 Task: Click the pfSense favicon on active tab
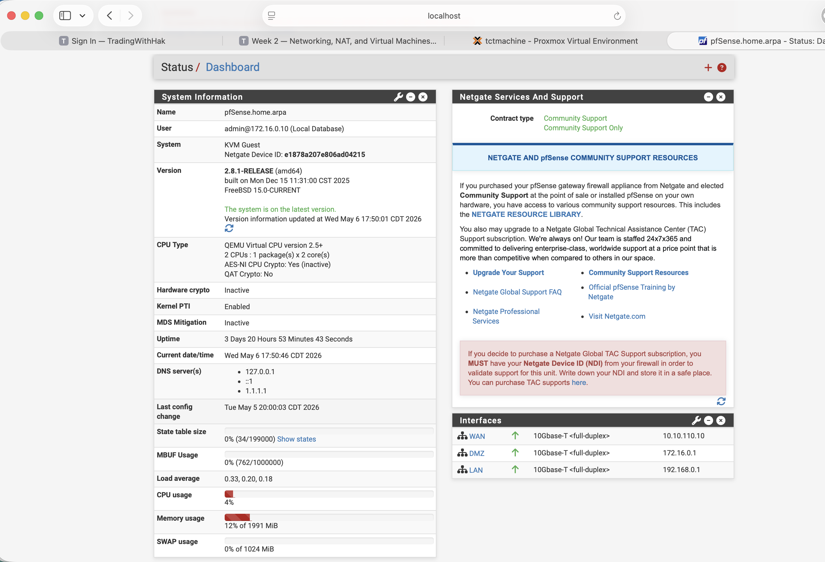[x=703, y=41]
